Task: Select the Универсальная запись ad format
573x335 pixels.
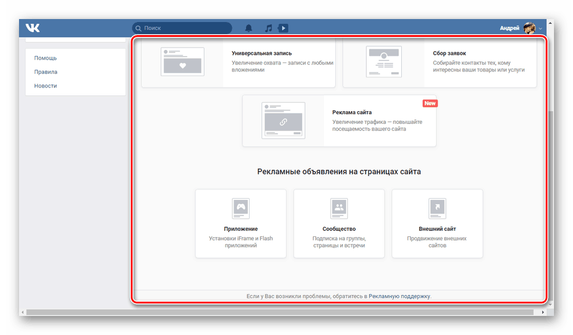Action: tap(238, 62)
